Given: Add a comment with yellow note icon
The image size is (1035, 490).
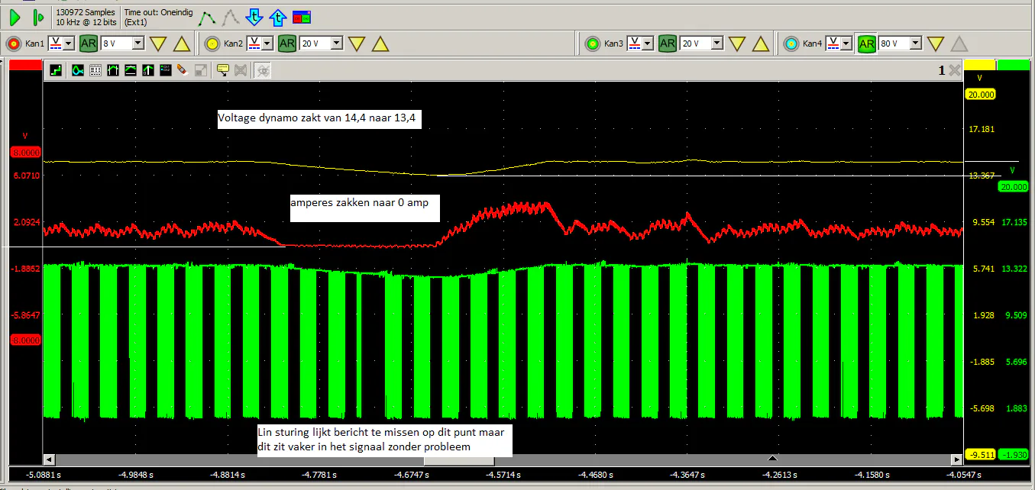Looking at the screenshot, I should (222, 70).
